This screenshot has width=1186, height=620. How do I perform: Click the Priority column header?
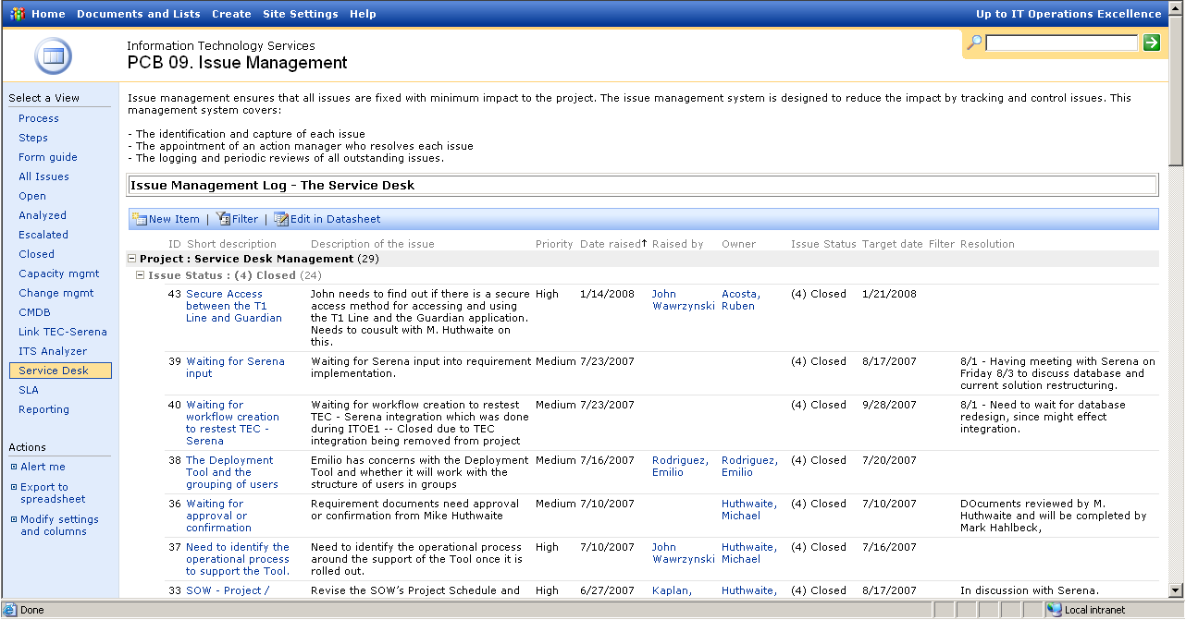coord(554,244)
